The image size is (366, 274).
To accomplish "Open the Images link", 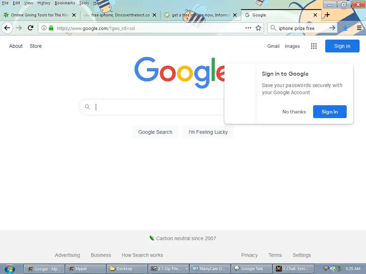I will click(292, 46).
